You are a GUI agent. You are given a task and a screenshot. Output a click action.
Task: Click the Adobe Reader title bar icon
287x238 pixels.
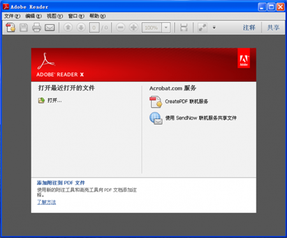6,7
